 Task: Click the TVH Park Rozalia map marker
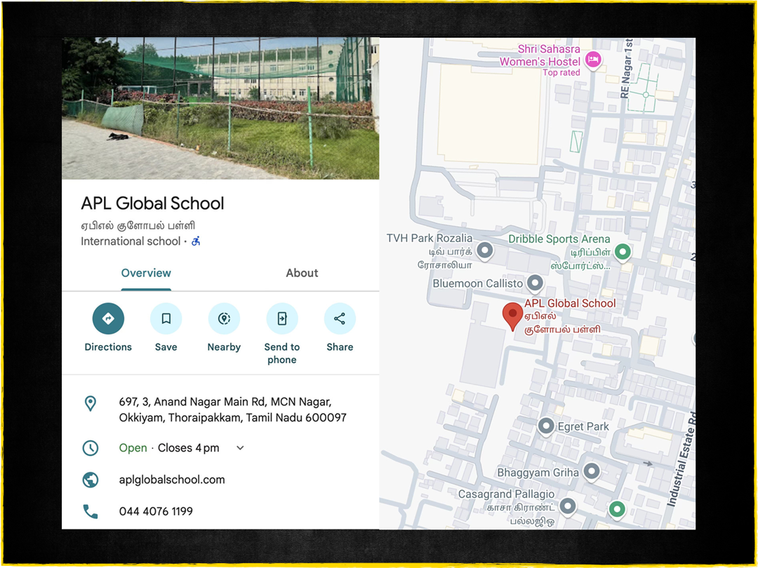point(485,252)
